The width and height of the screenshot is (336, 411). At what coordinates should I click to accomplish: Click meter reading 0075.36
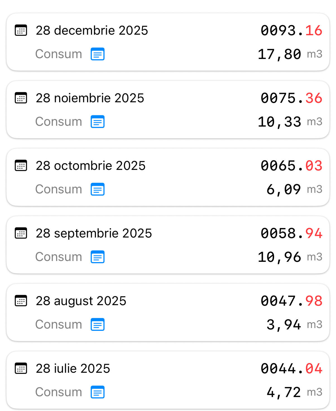tap(291, 98)
